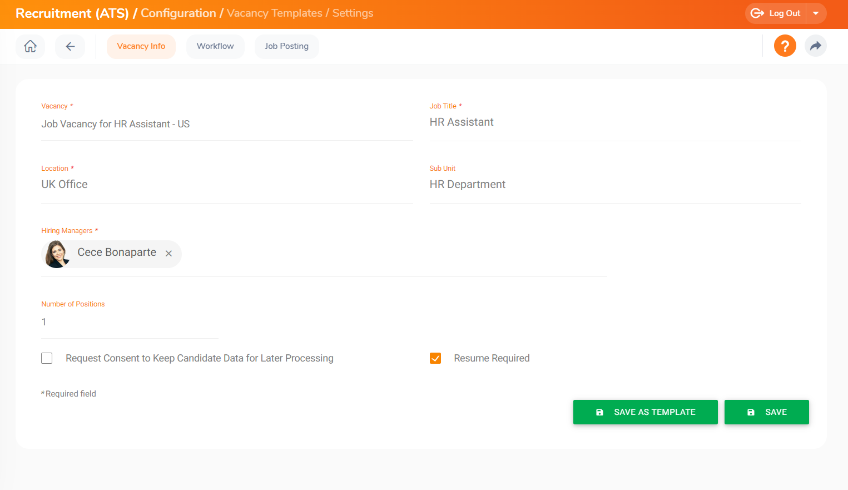Click Vacancy Templates in the breadcrumb
848x490 pixels.
(x=275, y=13)
